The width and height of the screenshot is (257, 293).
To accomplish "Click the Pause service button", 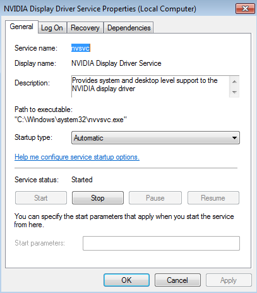I will 155,198.
